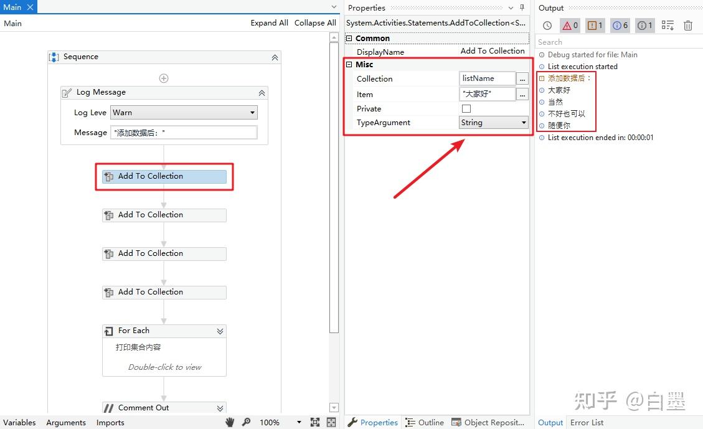Select the pan hand tool in designer
The image size is (703, 429).
click(229, 422)
